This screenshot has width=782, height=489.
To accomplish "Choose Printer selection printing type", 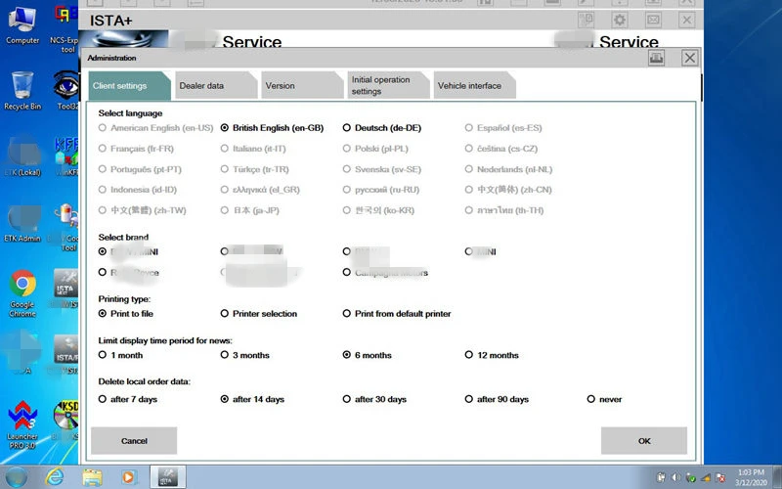I will tap(259, 313).
